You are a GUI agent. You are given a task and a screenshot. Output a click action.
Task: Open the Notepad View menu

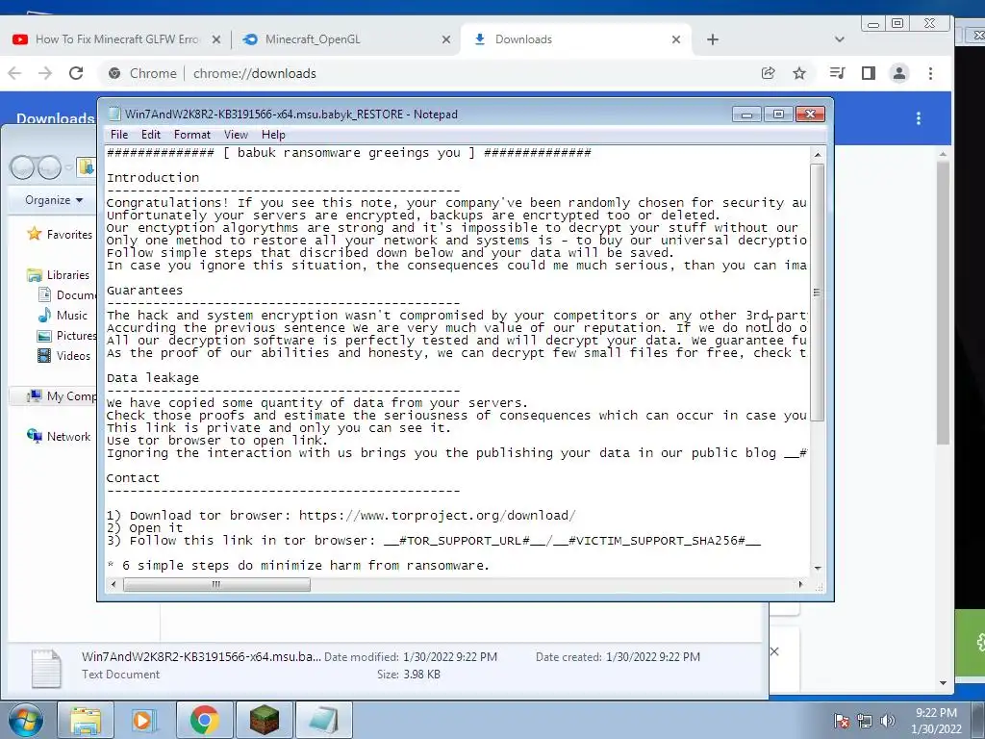click(x=236, y=135)
